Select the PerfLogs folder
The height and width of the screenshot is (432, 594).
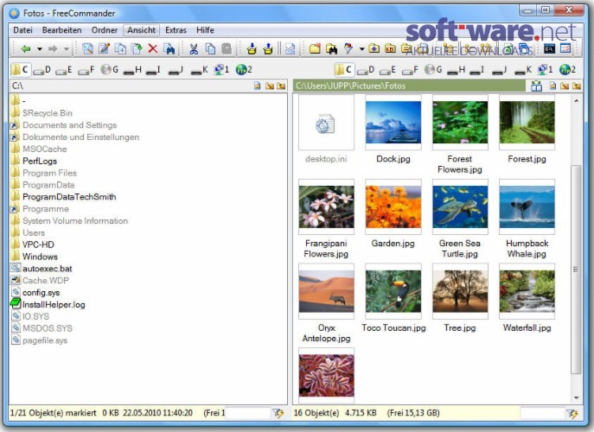(40, 161)
